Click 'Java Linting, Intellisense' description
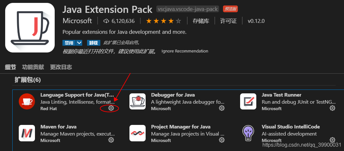344x151 pixels. (x=77, y=102)
